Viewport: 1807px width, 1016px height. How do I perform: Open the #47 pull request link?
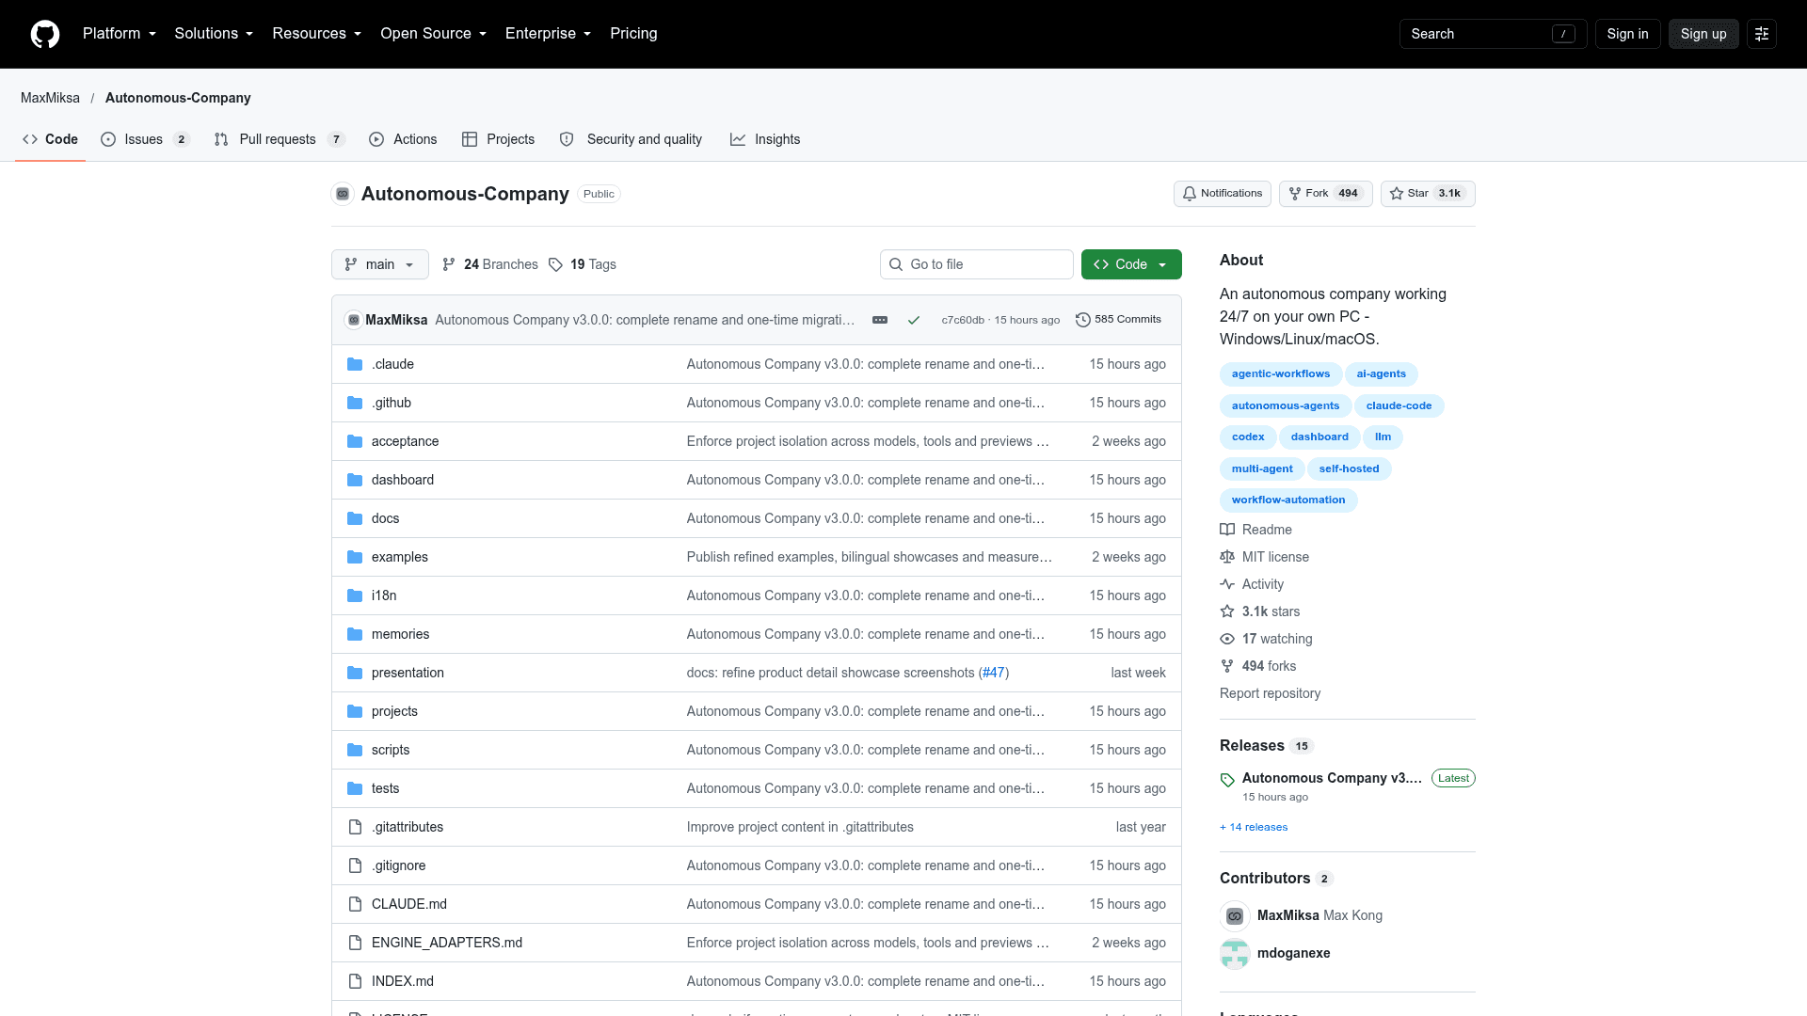(x=994, y=673)
